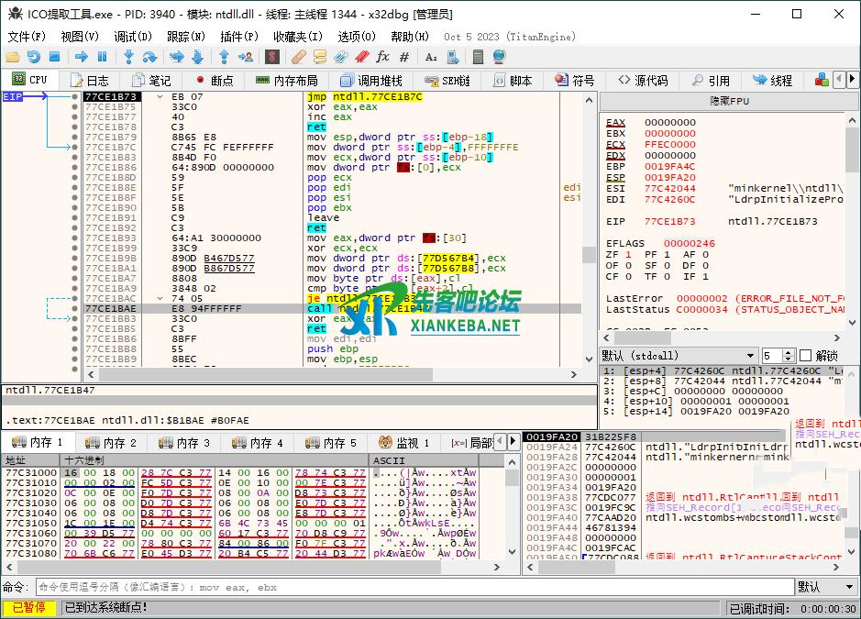Click the command input field
Viewport: 861px width, 619px height.
click(413, 587)
